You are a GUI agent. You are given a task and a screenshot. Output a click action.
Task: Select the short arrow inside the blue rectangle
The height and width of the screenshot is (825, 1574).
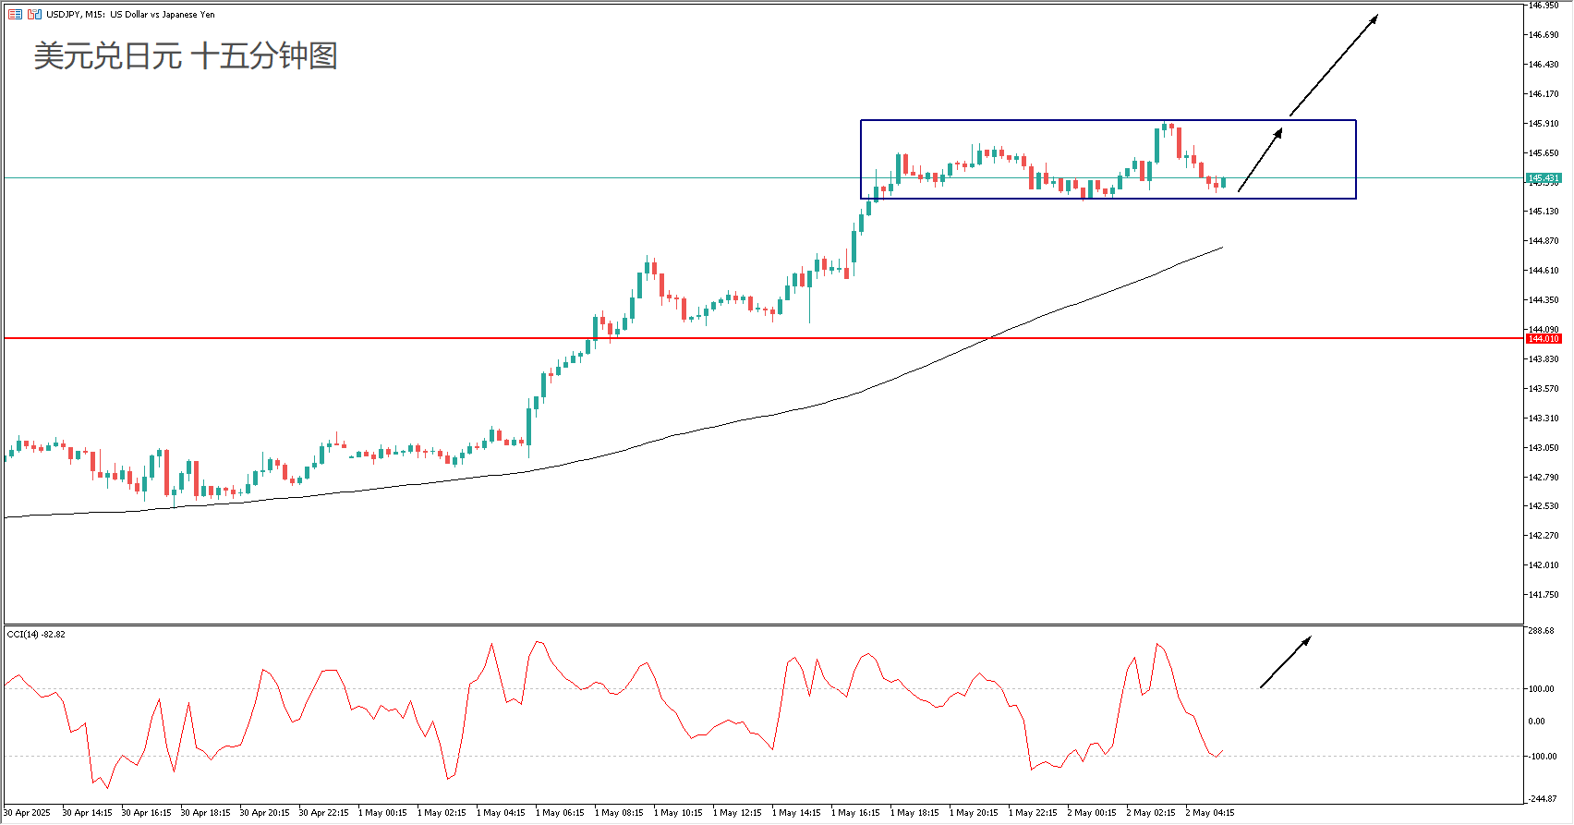coord(1260,160)
